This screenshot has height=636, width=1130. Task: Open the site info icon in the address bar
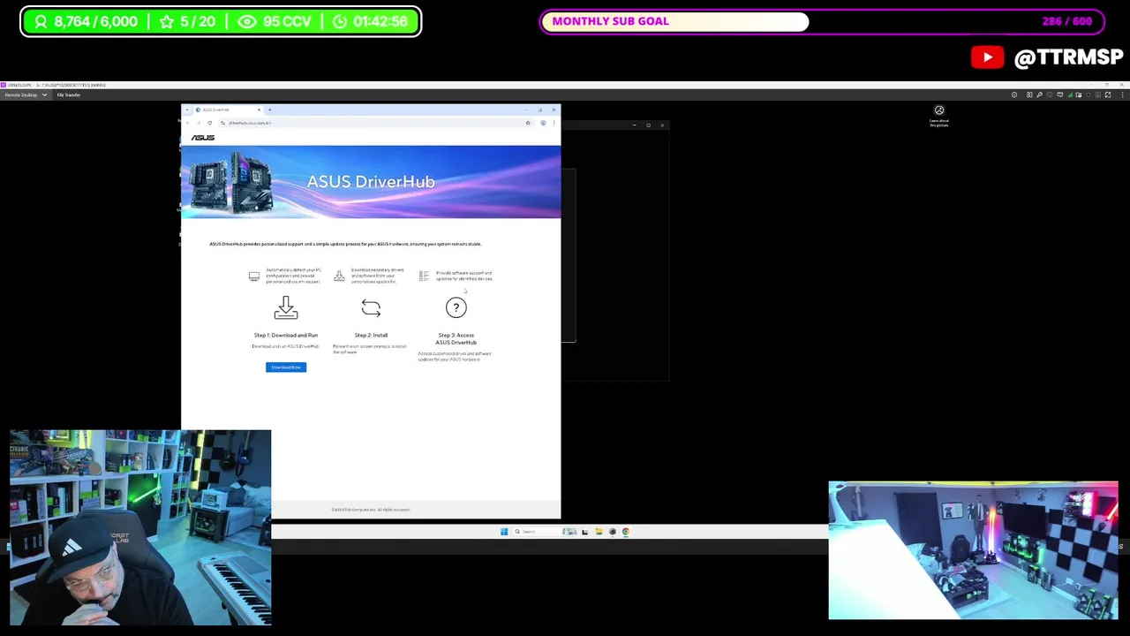(222, 123)
